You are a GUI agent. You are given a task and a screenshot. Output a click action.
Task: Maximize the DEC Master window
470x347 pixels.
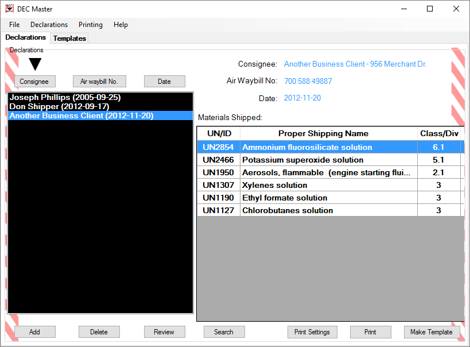430,9
